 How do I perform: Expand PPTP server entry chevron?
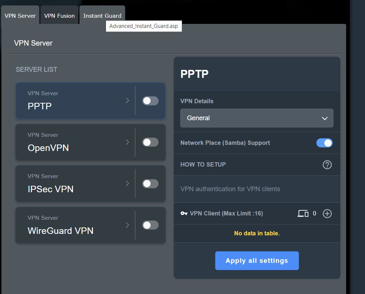coord(127,101)
